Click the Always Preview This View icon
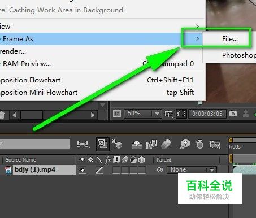The image size is (256, 218). (x=117, y=114)
